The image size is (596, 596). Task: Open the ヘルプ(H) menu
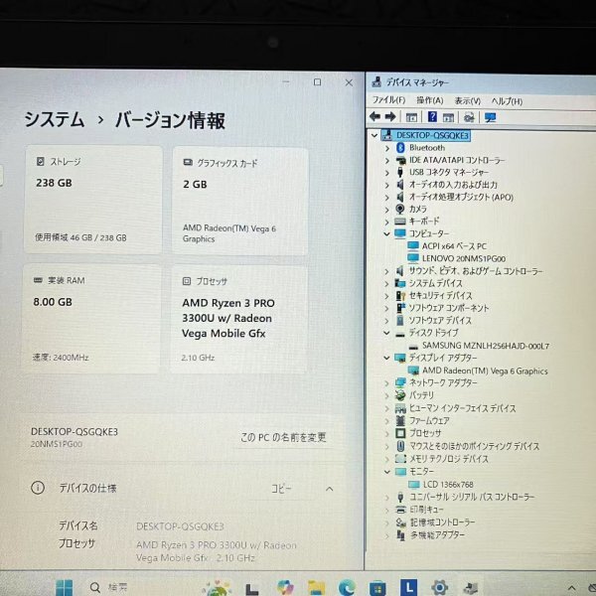tap(507, 101)
